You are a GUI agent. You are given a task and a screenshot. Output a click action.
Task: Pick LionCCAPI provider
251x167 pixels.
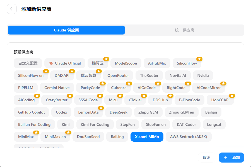point(220,100)
